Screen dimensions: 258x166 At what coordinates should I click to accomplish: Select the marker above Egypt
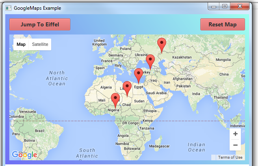139,76
